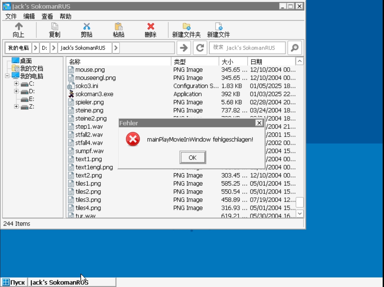This screenshot has height=287, width=384.
Task: Click the Up (向上) toolbar arrow icon
Action: pos(19,26)
